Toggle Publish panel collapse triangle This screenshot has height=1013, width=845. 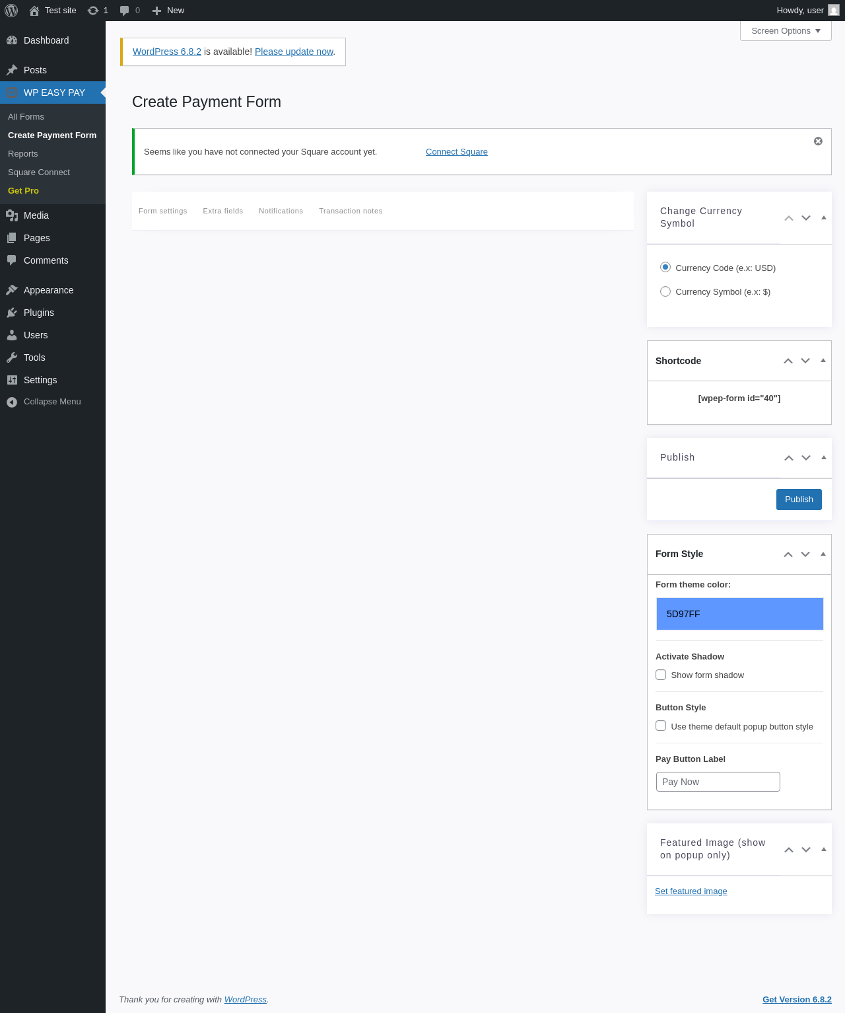[823, 457]
